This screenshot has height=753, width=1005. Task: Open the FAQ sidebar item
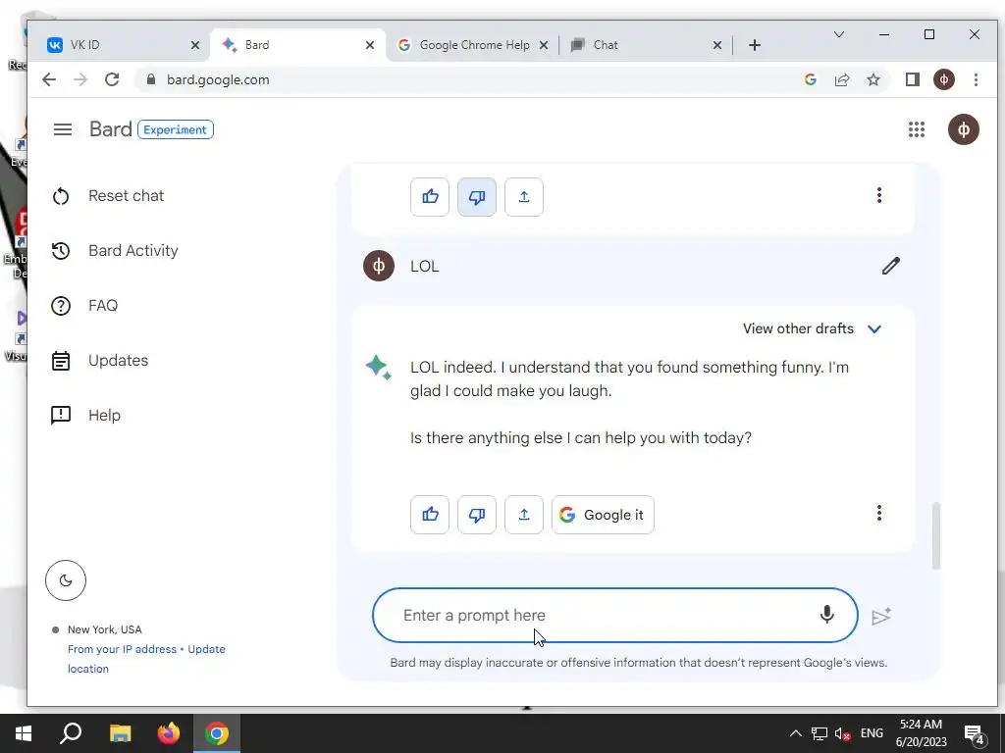tap(84, 306)
